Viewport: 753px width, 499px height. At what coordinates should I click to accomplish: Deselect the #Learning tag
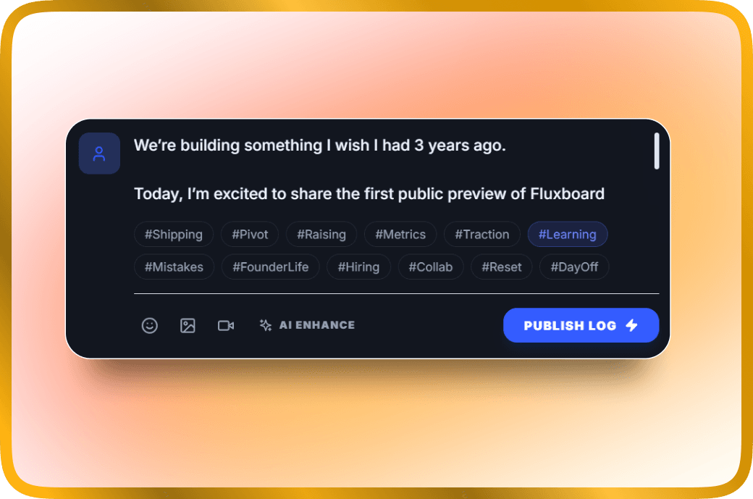point(568,234)
